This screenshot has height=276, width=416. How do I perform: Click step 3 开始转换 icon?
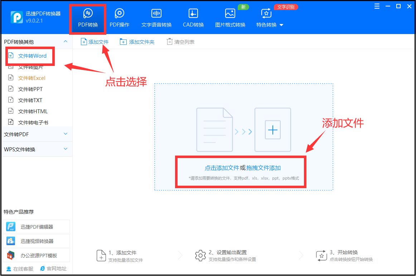point(321,256)
